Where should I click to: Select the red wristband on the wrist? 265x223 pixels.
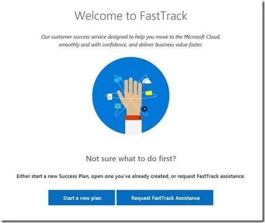[133, 117]
